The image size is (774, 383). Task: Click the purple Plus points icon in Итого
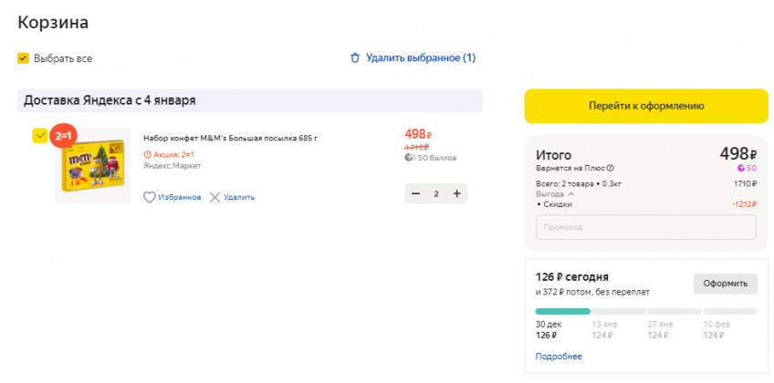(x=741, y=168)
